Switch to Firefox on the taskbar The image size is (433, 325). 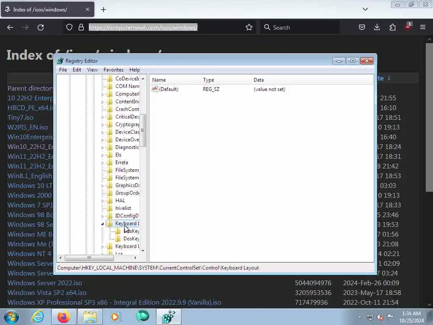click(63, 317)
